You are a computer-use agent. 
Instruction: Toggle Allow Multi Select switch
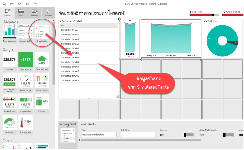tap(228, 135)
